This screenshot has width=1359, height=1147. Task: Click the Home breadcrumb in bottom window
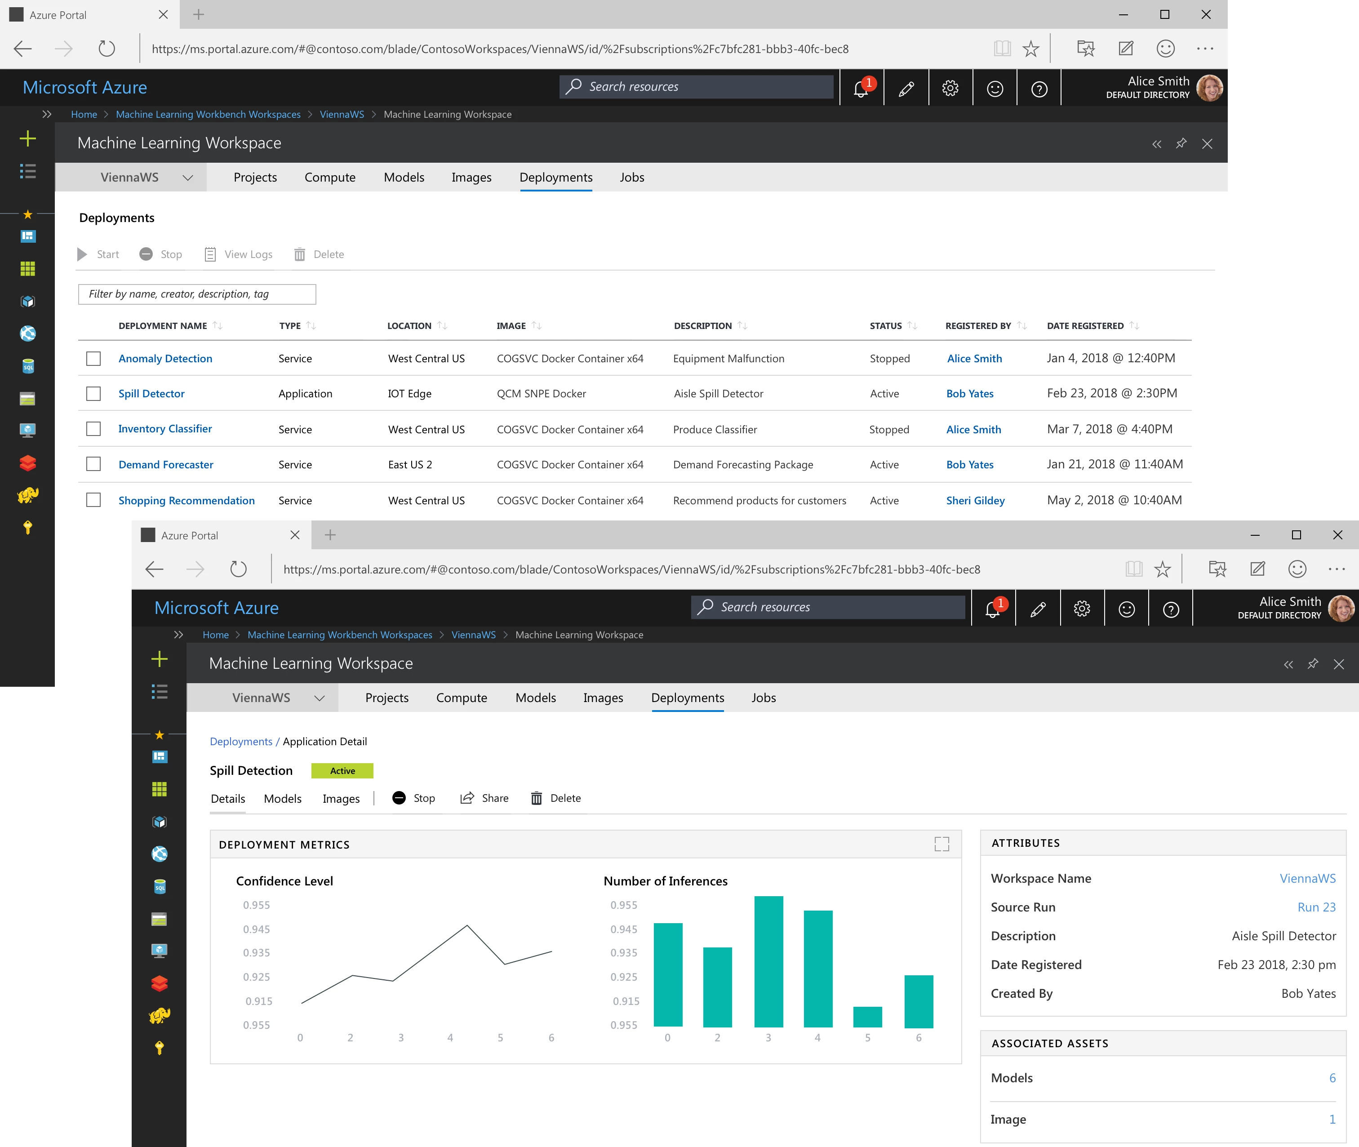coord(215,635)
